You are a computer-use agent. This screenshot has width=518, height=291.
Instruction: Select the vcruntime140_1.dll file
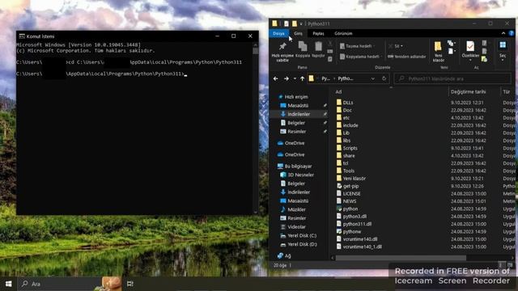pos(359,247)
